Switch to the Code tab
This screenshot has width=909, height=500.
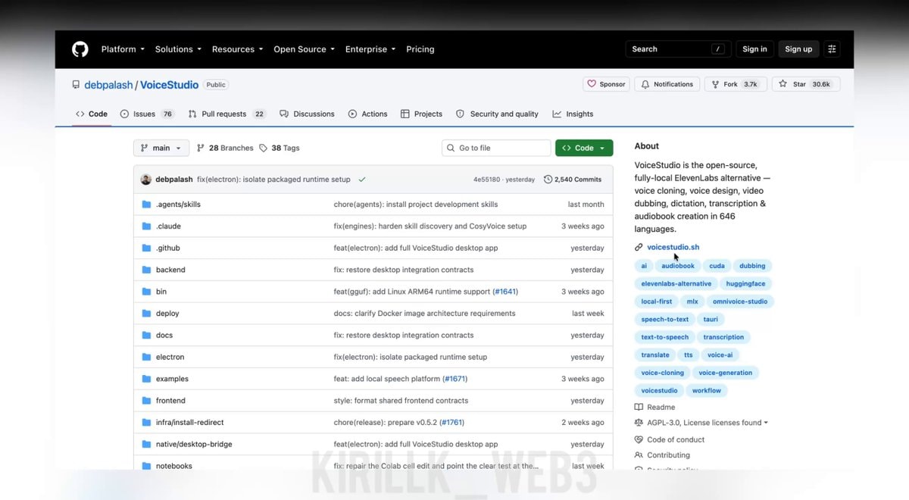click(92, 114)
